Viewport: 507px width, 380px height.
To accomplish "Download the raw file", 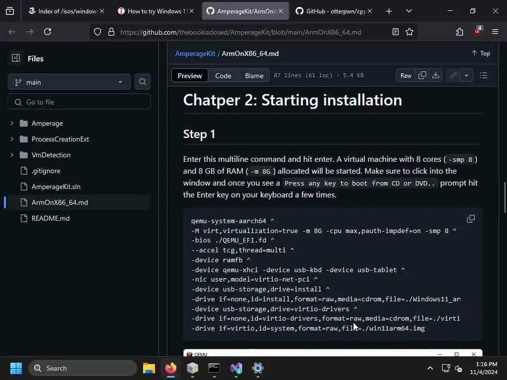I will [436, 75].
